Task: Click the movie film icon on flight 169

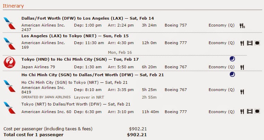Action: pos(250,43)
